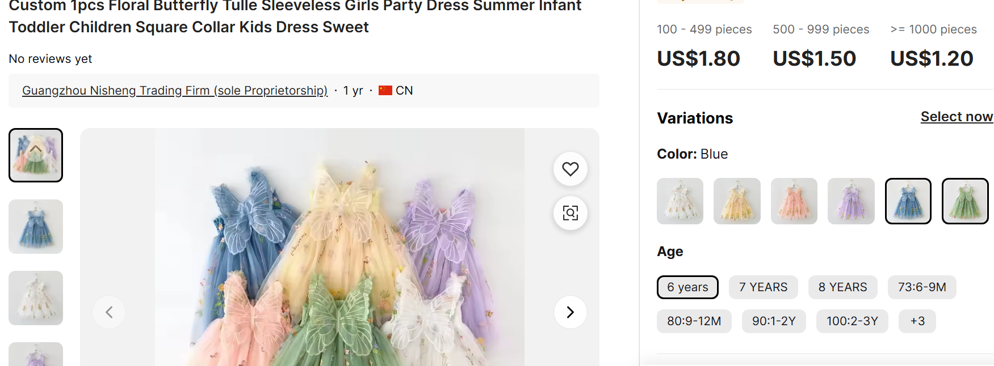The height and width of the screenshot is (366, 994).
Task: Choose the 8 YEARS age size
Action: 842,287
